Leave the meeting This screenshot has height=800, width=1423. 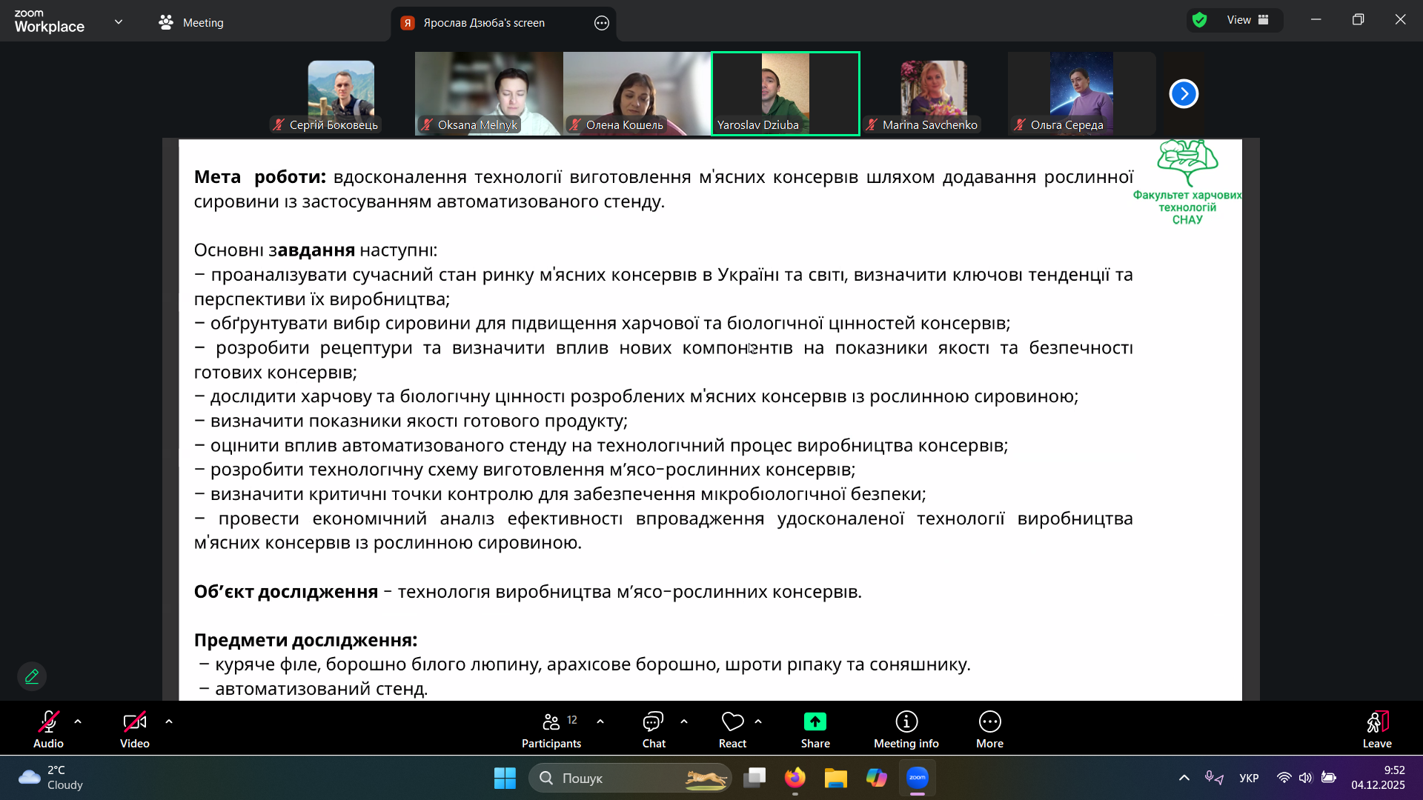(x=1376, y=730)
